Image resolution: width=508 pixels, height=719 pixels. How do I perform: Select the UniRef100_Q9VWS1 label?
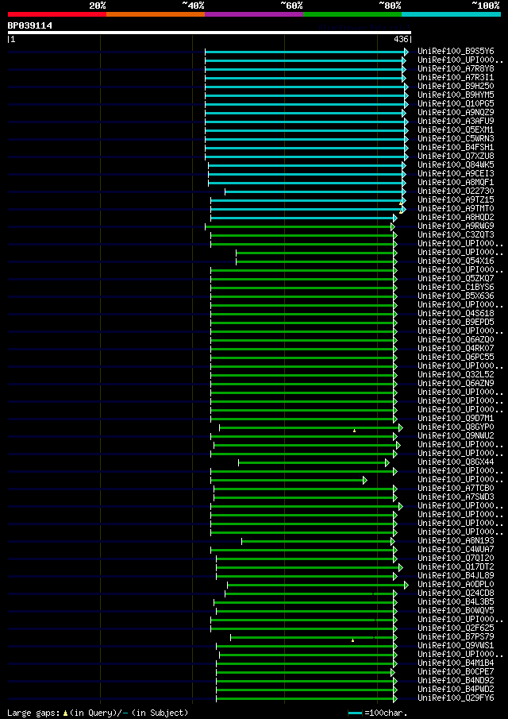456,644
